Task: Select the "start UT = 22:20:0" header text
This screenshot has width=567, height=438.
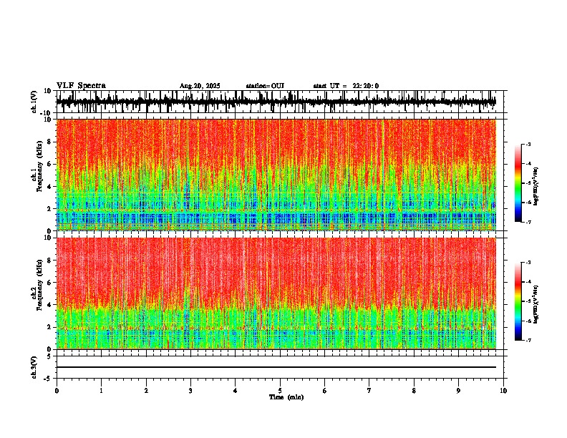Action: click(346, 86)
